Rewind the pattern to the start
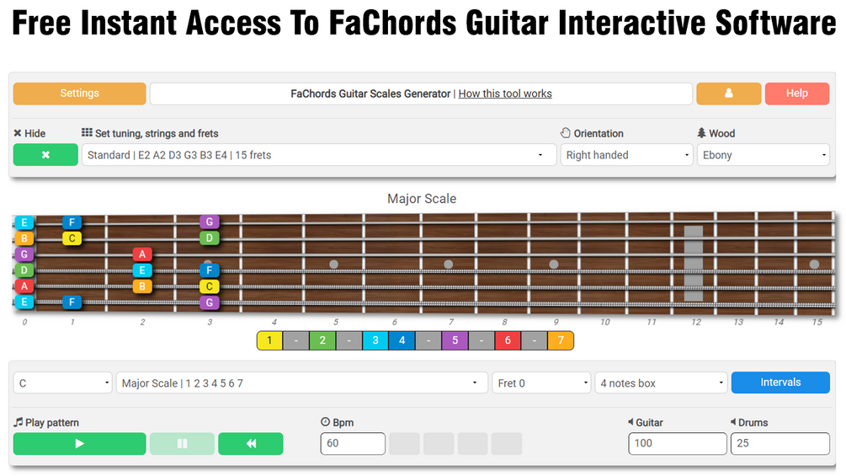 pyautogui.click(x=250, y=444)
